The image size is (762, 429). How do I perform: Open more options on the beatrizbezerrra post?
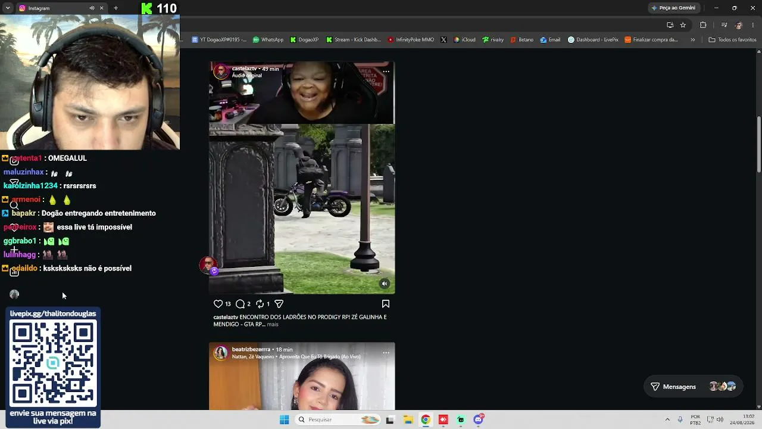click(x=386, y=353)
